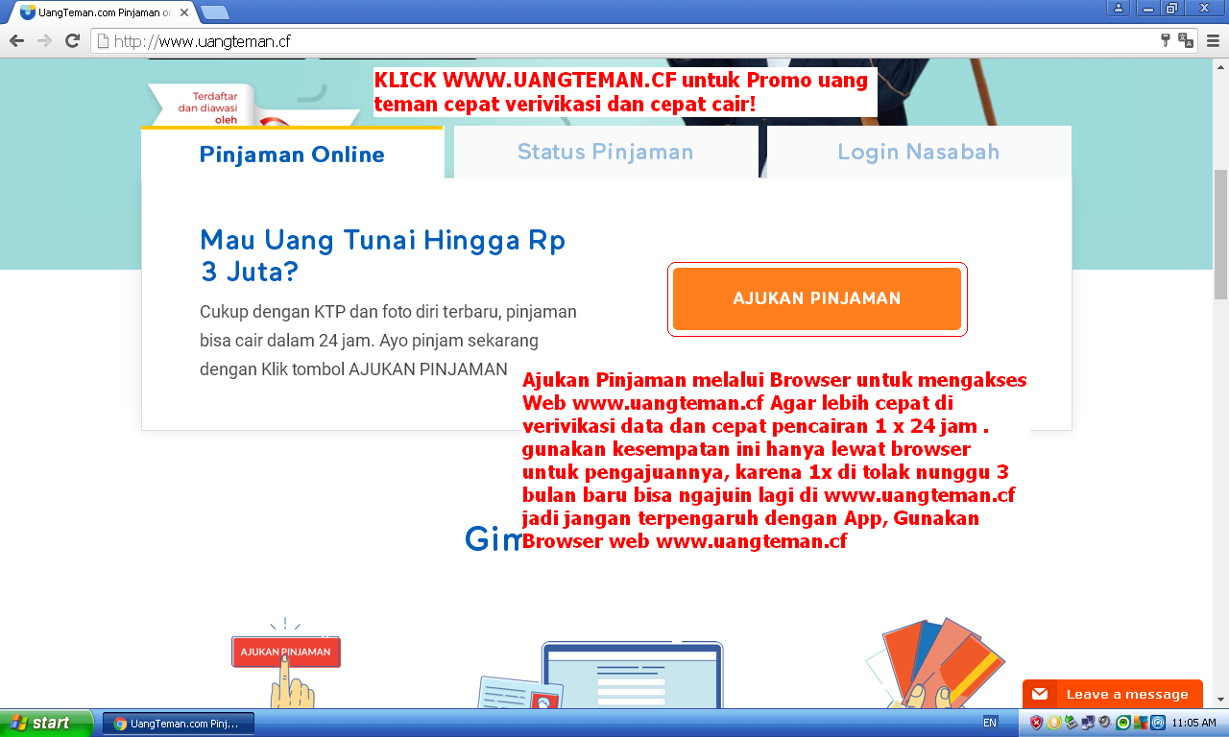This screenshot has width=1229, height=737.
Task: Click the EN language indicator
Action: pos(990,723)
